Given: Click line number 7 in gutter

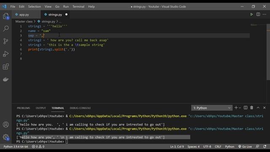Looking at the screenshot, I should click(x=21, y=54).
